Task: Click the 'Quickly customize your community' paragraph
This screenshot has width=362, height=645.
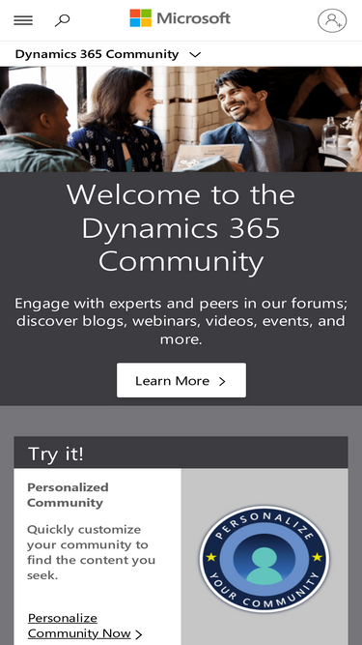Action: click(x=91, y=552)
